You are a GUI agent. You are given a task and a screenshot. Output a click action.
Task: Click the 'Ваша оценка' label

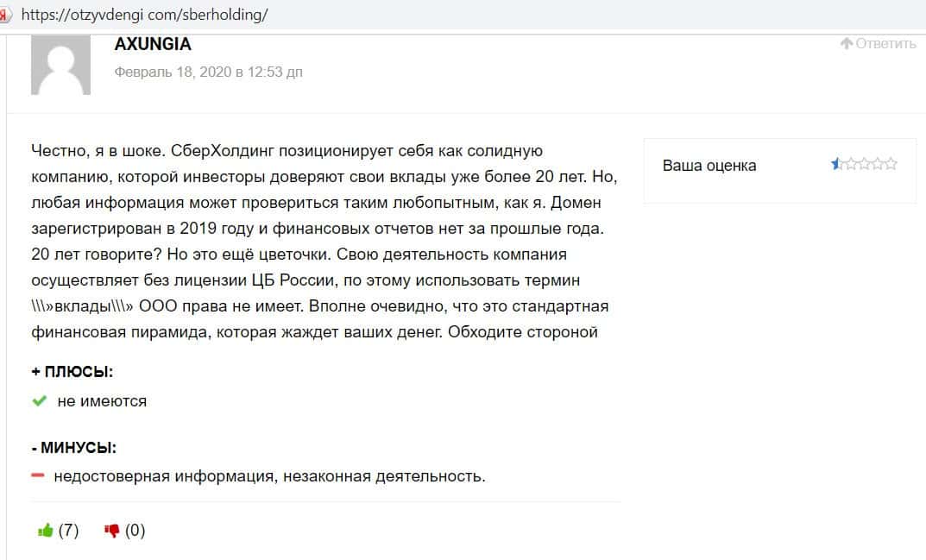pyautogui.click(x=709, y=166)
